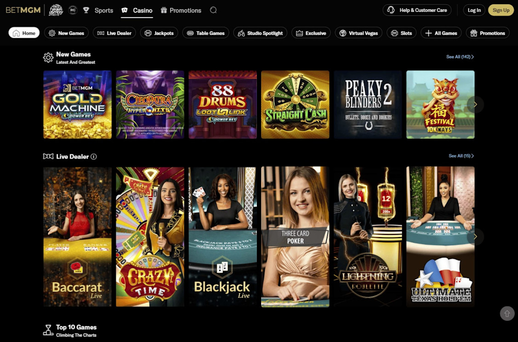
Task: Open the Table Games category
Action: [x=205, y=33]
